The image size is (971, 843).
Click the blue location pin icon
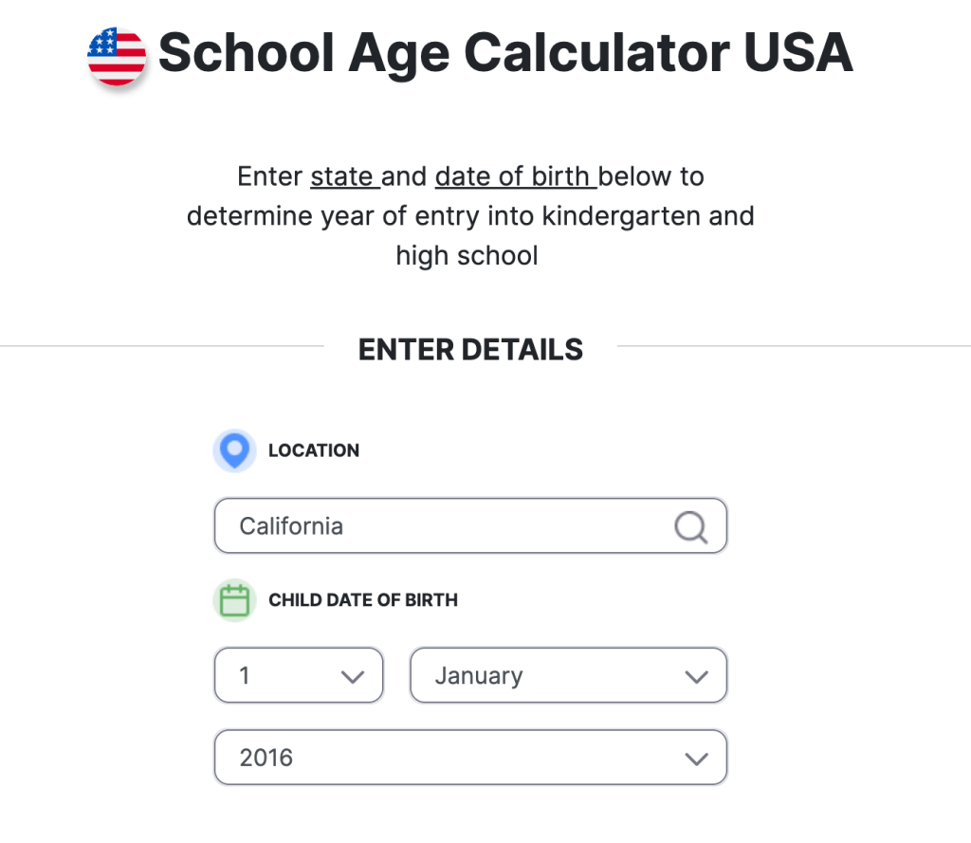[x=234, y=450]
